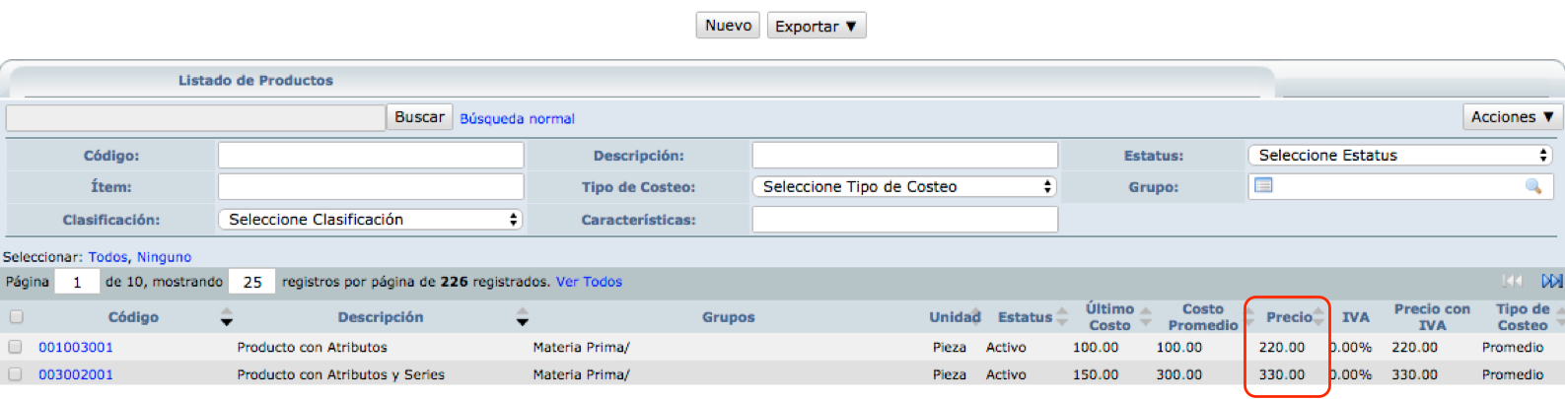The width and height of the screenshot is (1565, 399).
Task: Open the Grupo list icon
Action: point(1263,185)
